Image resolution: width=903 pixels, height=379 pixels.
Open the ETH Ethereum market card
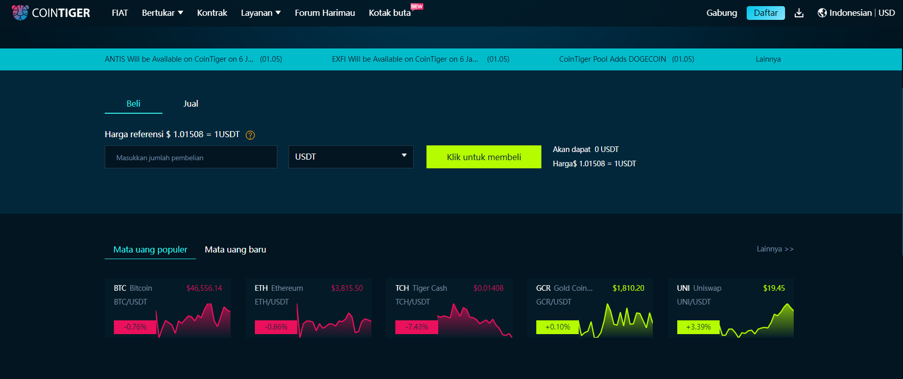point(308,308)
